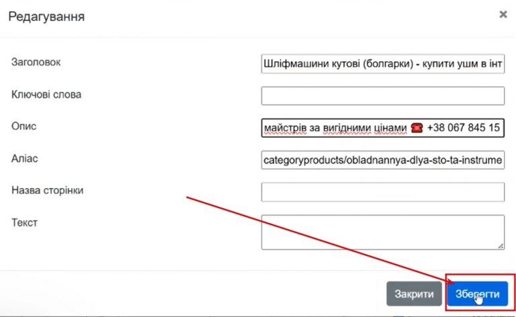516x317 pixels.
Task: Click the Заголовок label
Action: click(x=36, y=62)
